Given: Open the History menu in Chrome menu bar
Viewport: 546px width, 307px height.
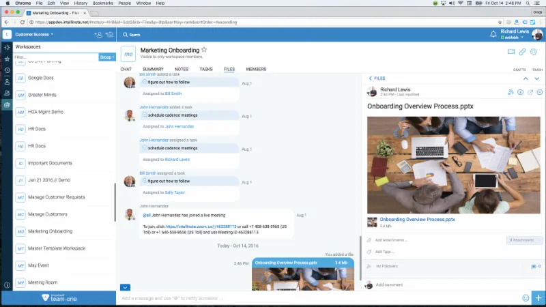Looking at the screenshot, I should (x=81, y=3).
